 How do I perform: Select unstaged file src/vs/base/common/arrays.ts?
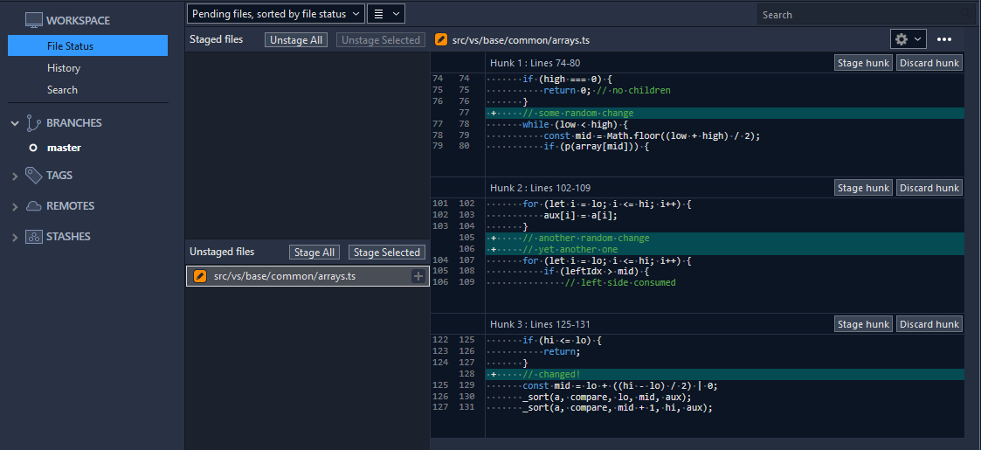click(307, 276)
